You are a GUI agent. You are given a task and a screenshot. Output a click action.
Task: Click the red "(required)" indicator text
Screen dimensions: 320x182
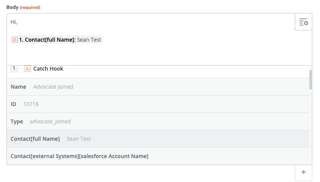(30, 7)
